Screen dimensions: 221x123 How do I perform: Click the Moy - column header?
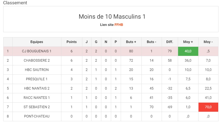208,42
